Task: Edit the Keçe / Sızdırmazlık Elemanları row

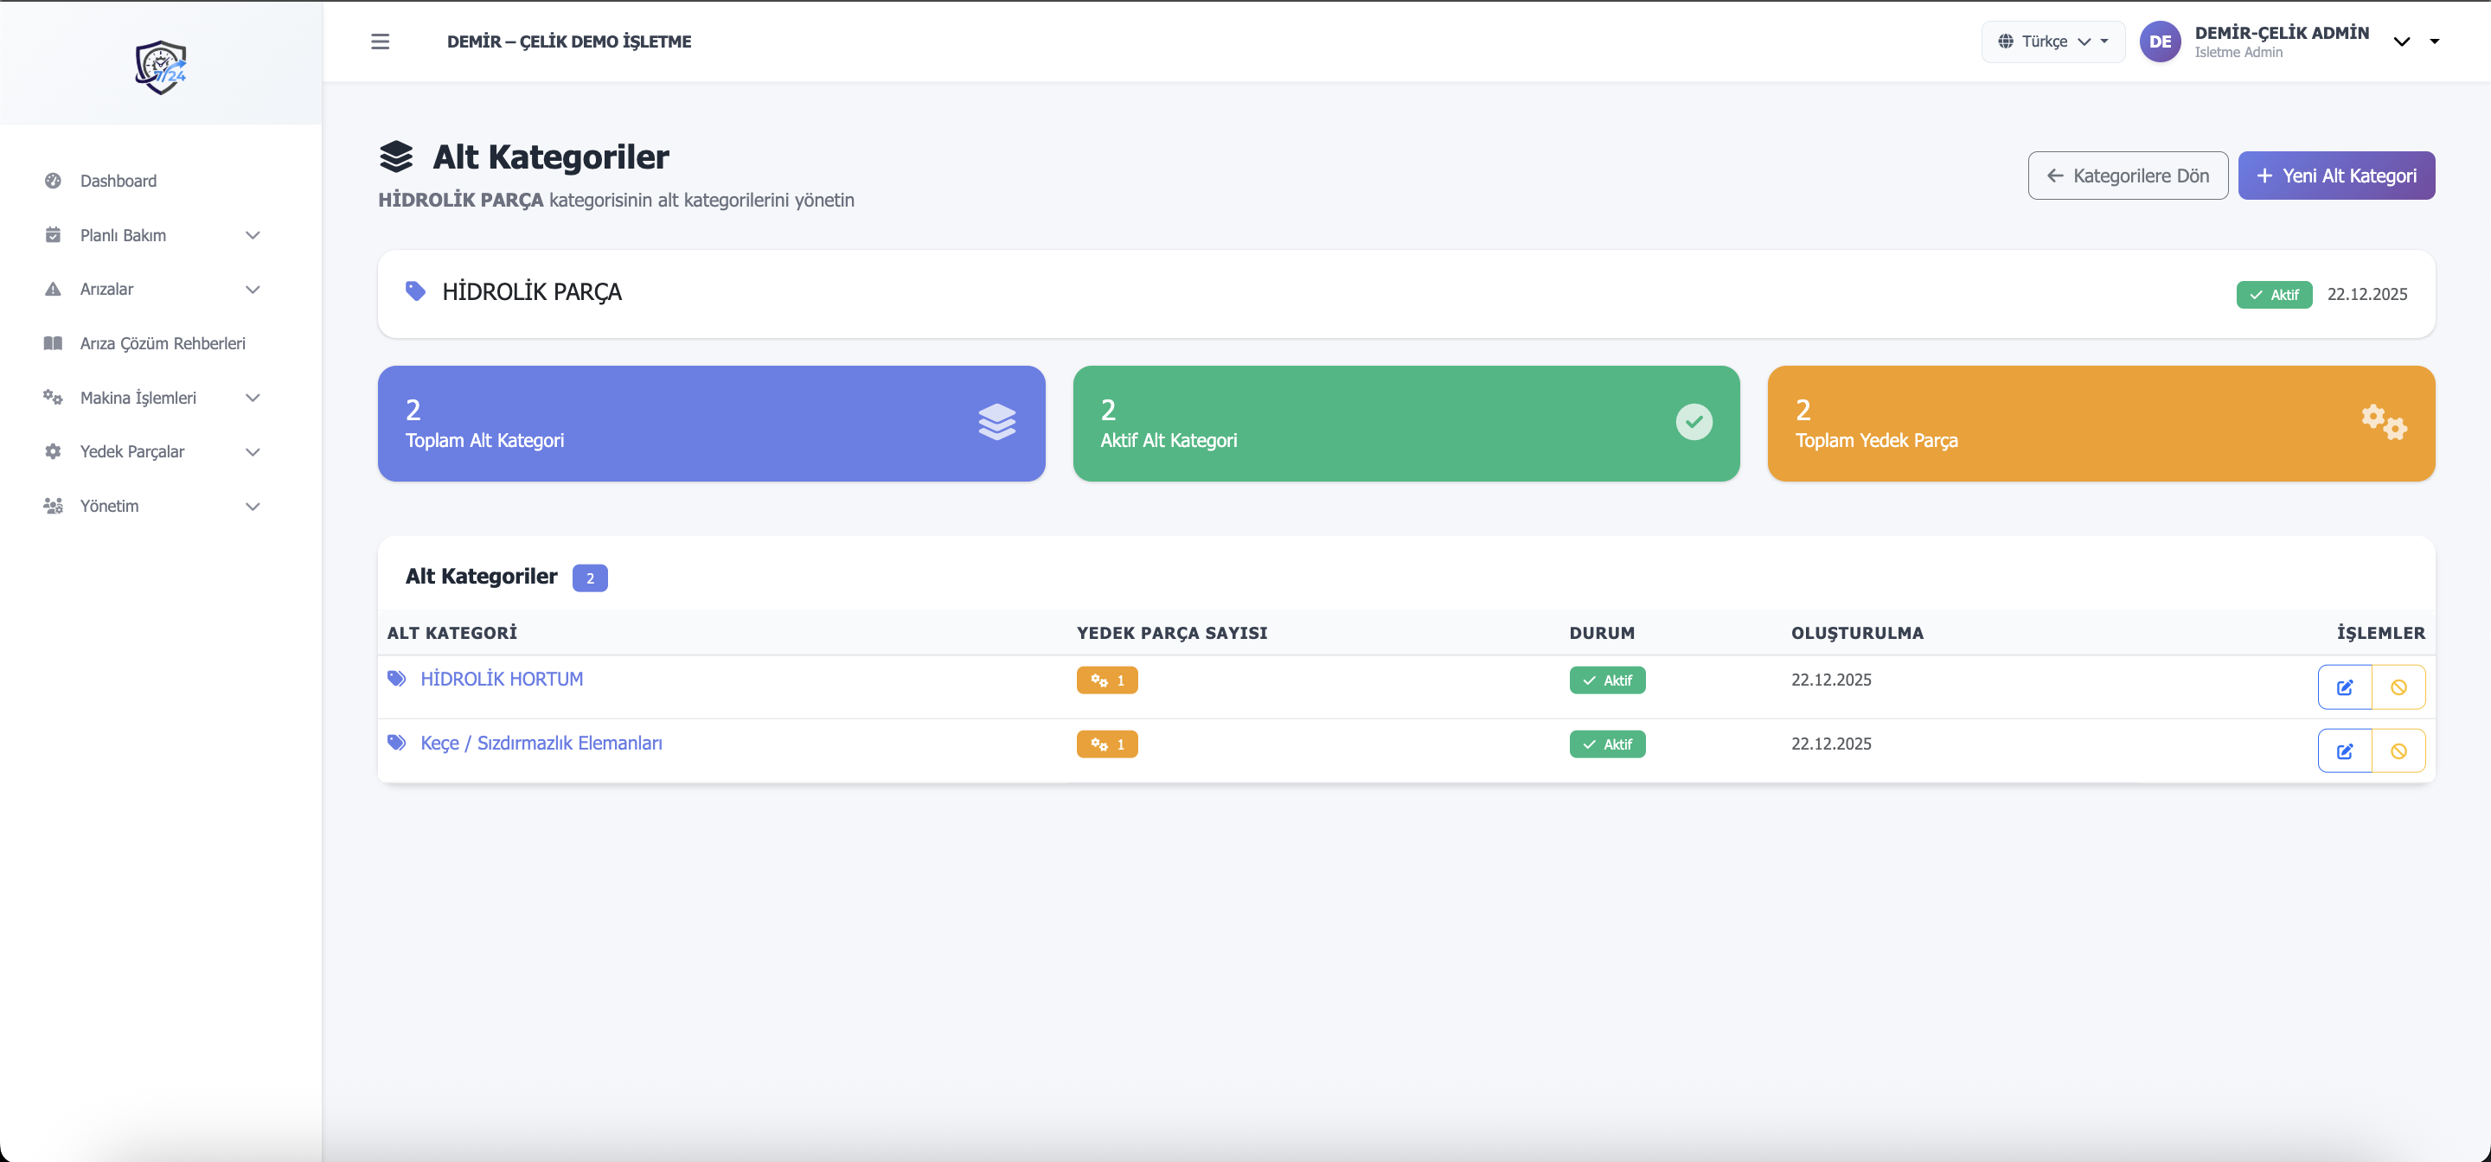Action: tap(2344, 751)
